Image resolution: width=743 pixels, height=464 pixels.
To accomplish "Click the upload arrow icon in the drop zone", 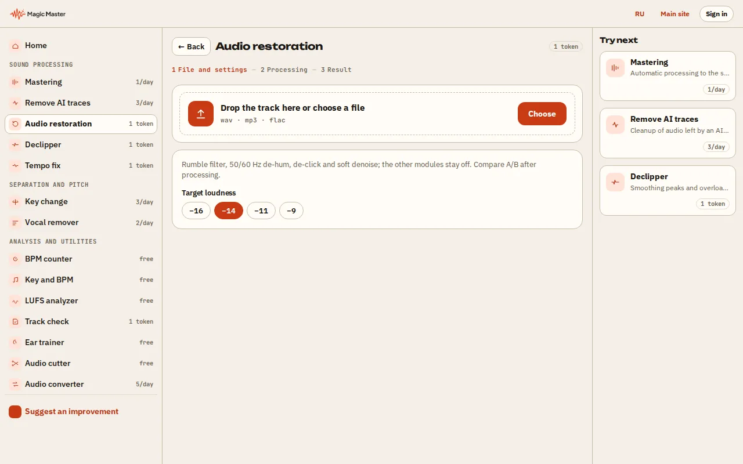I will coord(201,114).
